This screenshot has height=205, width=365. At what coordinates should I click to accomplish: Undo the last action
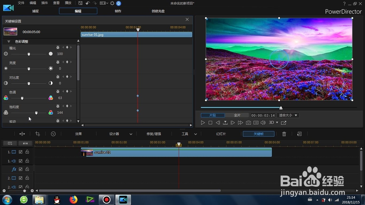(88, 3)
